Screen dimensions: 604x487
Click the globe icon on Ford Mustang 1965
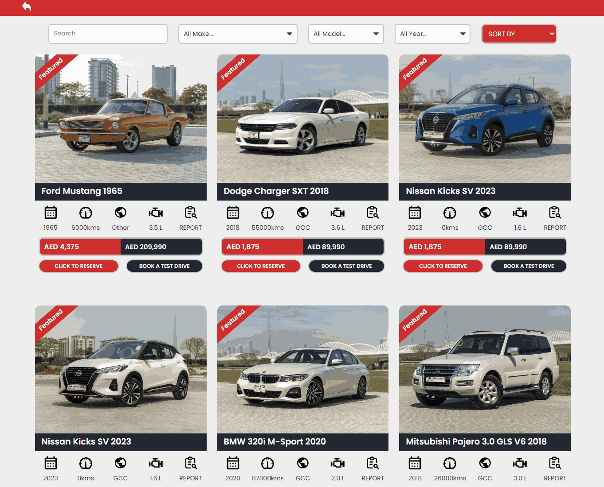121,213
